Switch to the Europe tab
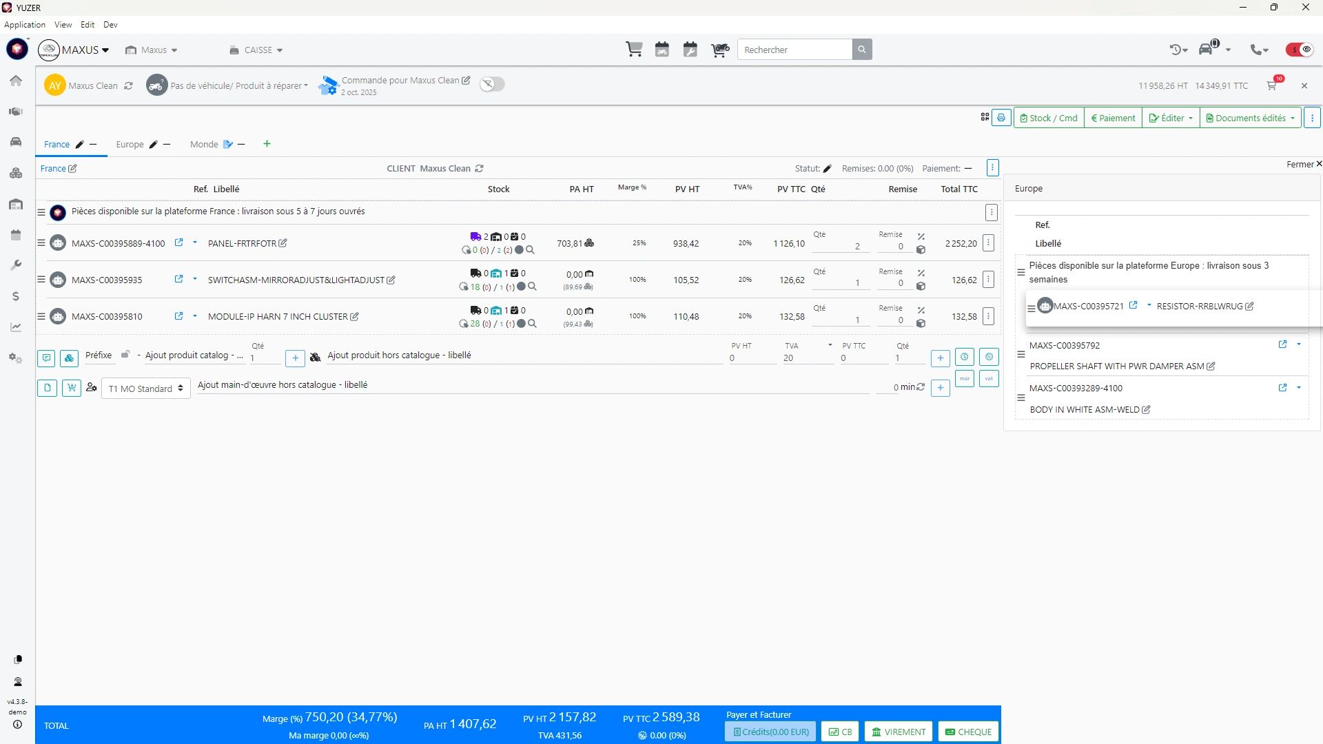This screenshot has width=1323, height=744. [x=130, y=144]
